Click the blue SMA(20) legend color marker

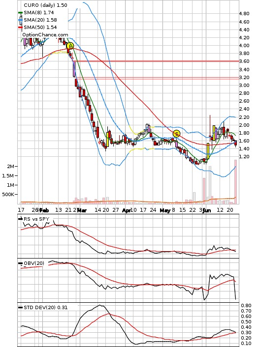(x=20, y=20)
